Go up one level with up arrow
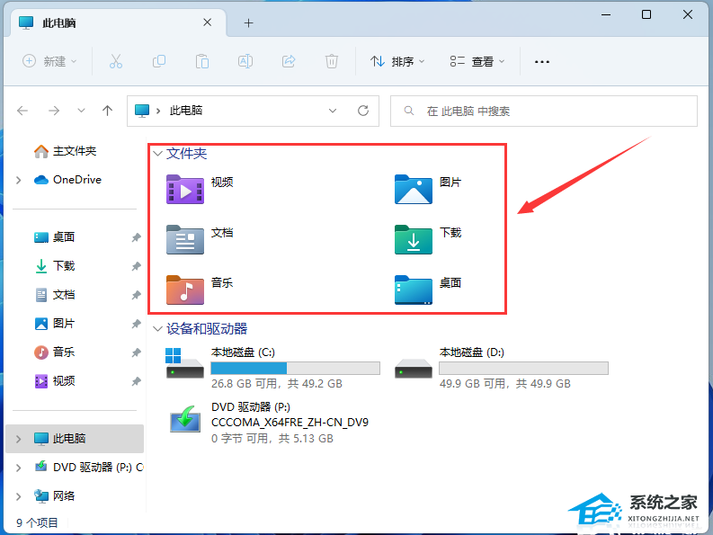This screenshot has width=713, height=535. pos(107,111)
